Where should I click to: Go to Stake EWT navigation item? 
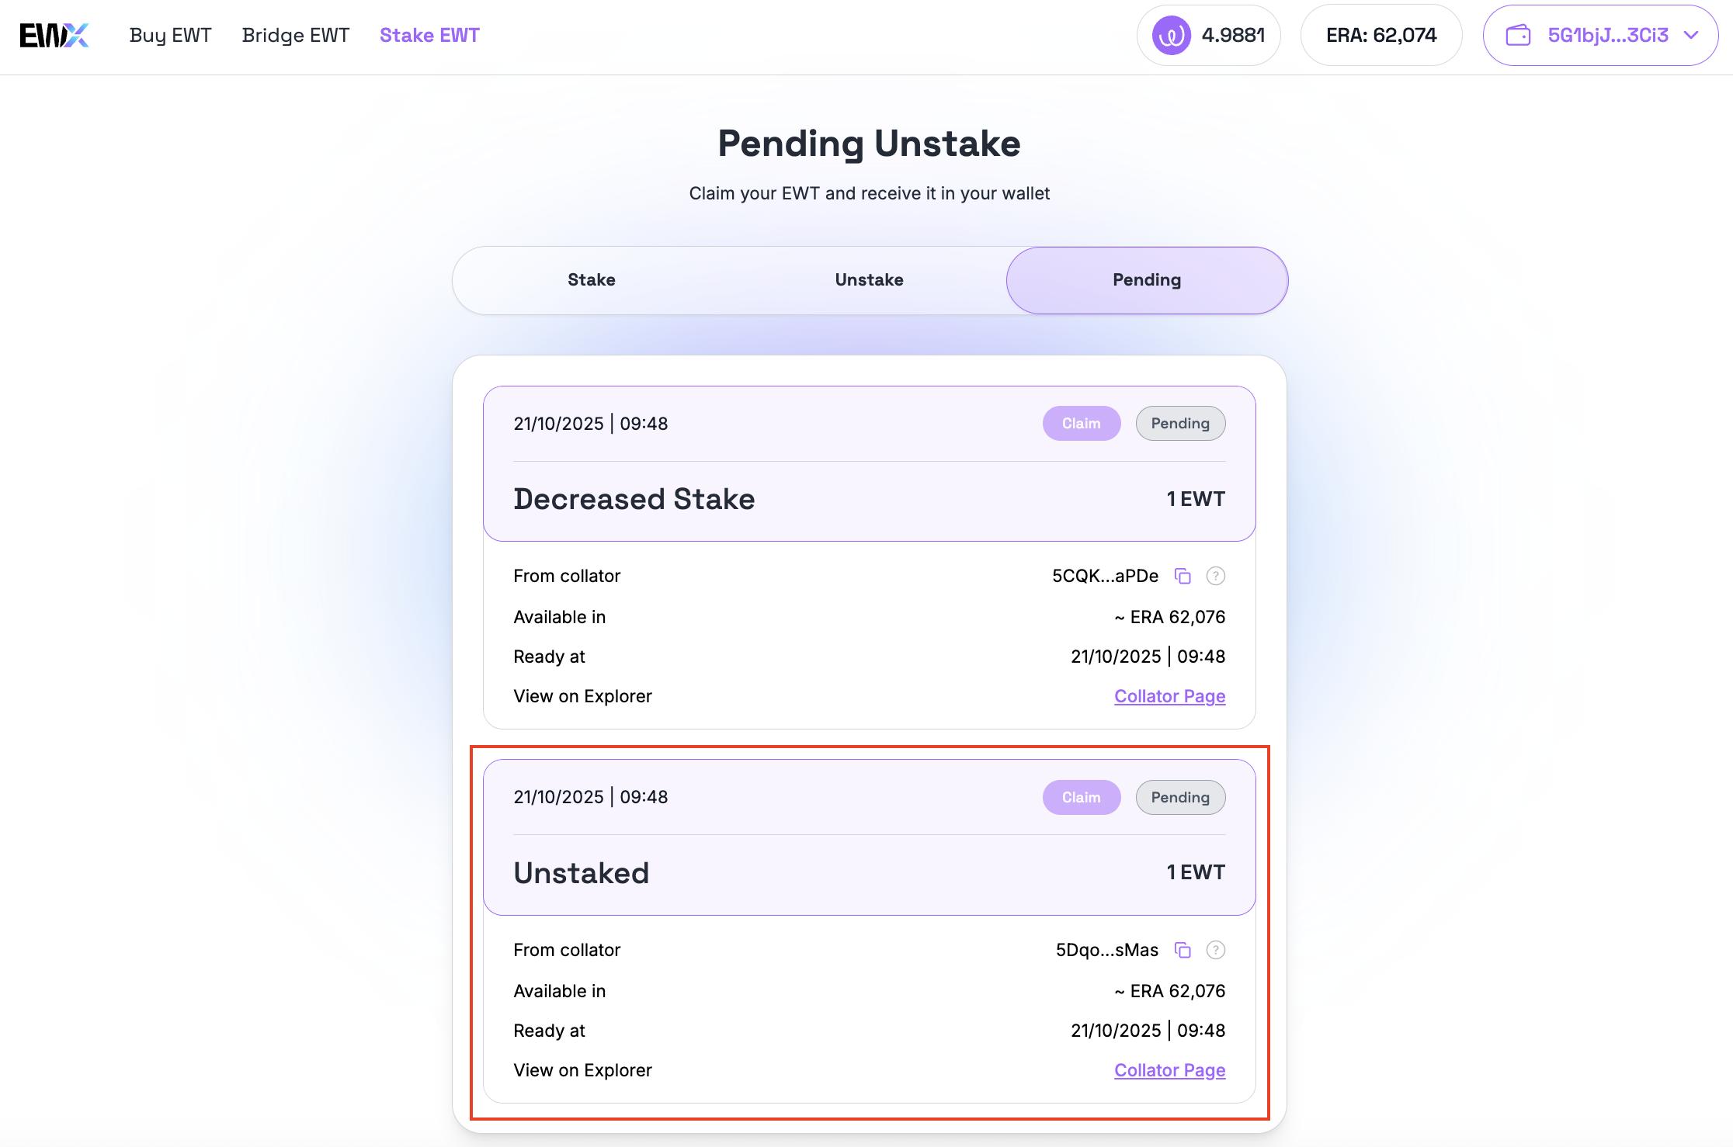429,36
